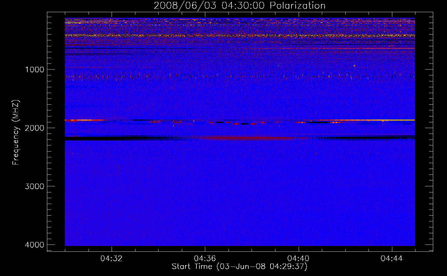Viewport: 447px width, 276px height.
Task: Select the 3000 frequency axis label
Action: click(x=35, y=186)
